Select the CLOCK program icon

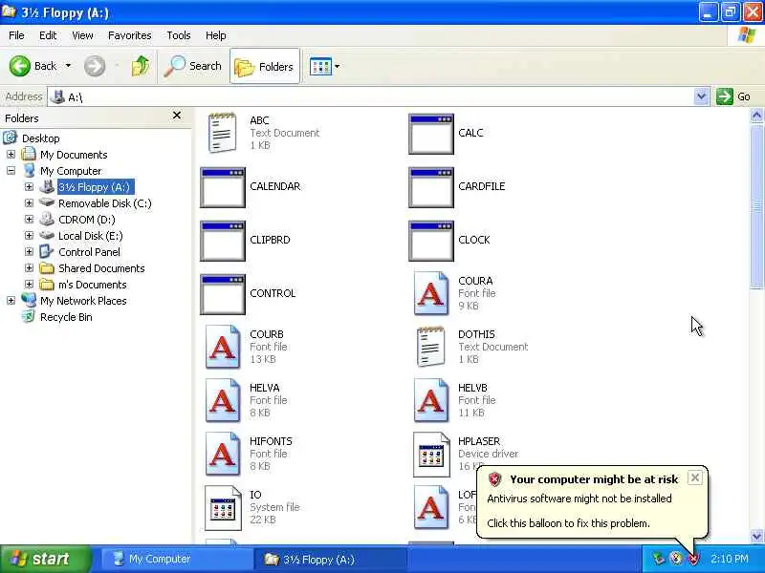point(431,242)
